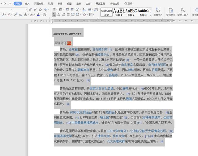Click the text highlight color pen
198x156 pixels.
click(32, 15)
